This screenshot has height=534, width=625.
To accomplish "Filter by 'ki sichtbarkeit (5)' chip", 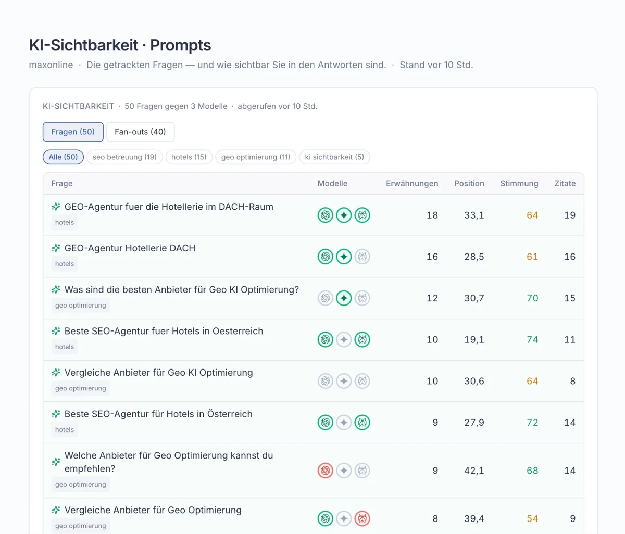I will [x=334, y=157].
